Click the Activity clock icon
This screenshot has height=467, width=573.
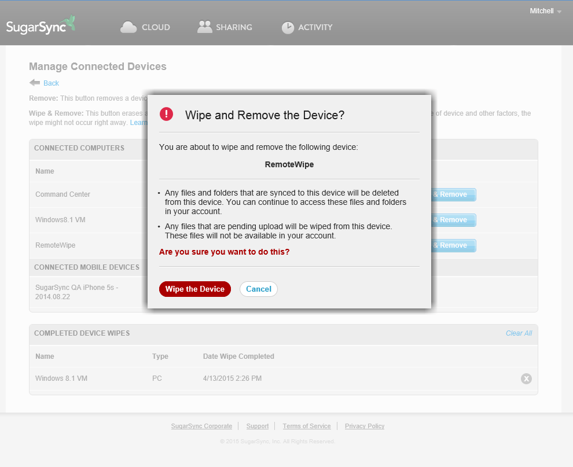[x=288, y=27]
